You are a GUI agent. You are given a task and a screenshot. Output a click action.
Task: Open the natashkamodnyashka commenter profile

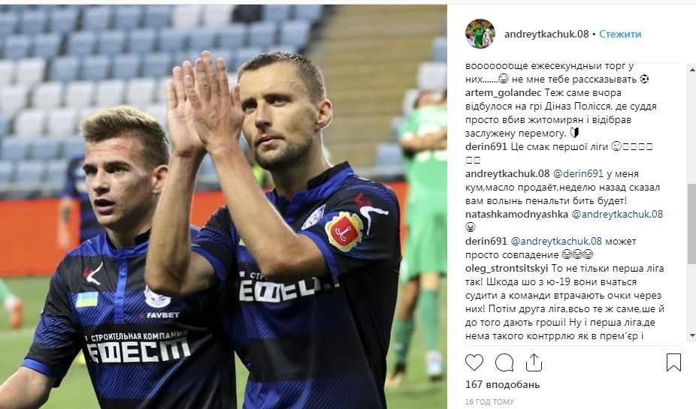click(516, 214)
